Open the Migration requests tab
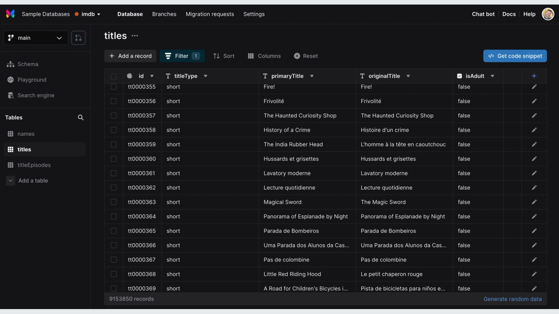 (210, 14)
